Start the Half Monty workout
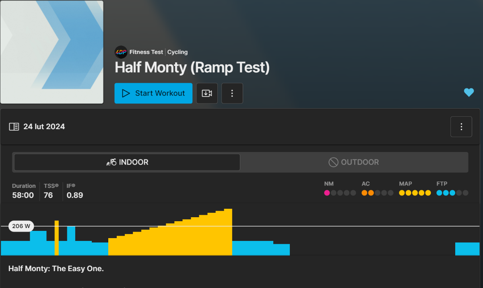The width and height of the screenshot is (483, 288). pyautogui.click(x=153, y=93)
